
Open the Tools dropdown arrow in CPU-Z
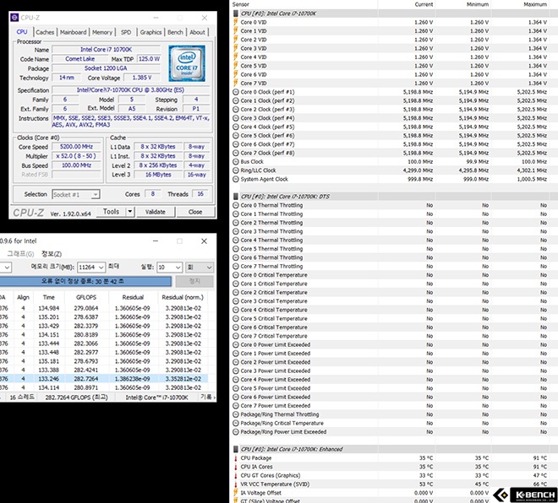[130, 212]
